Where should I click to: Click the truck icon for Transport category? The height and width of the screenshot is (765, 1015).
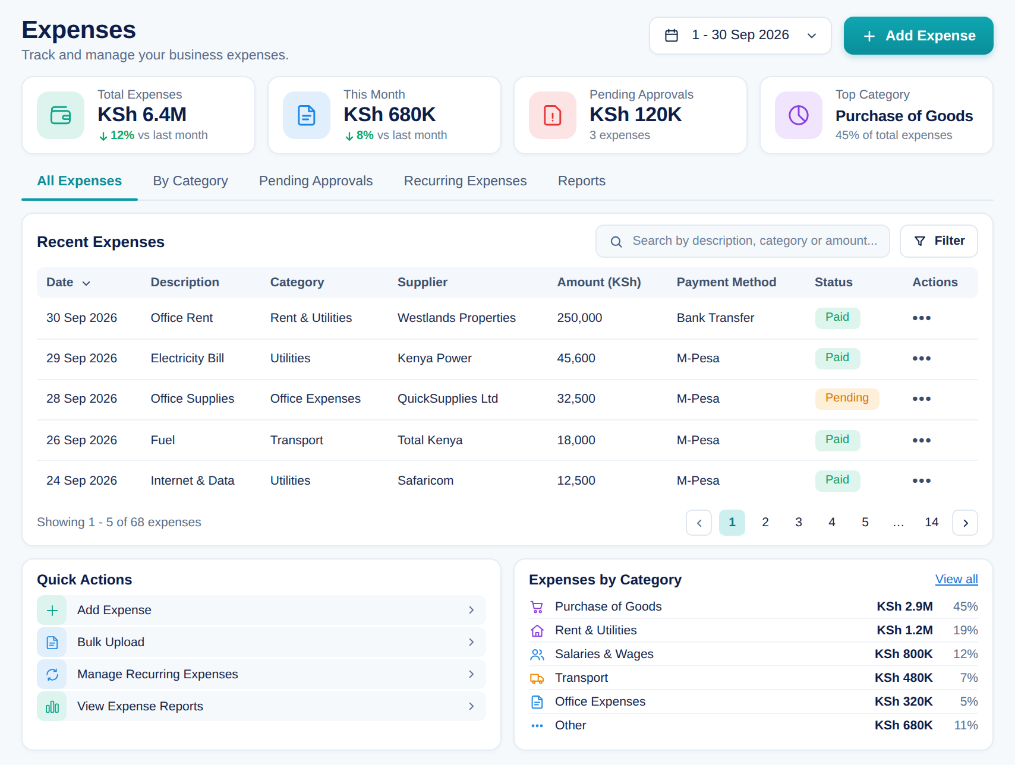(537, 678)
